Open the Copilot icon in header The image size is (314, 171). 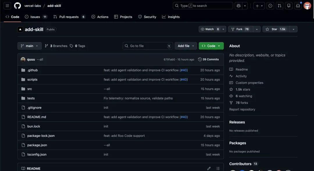coord(239,6)
